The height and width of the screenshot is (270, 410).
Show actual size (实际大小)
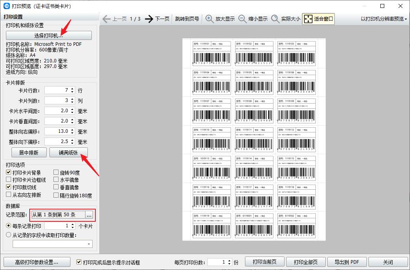tap(275, 19)
